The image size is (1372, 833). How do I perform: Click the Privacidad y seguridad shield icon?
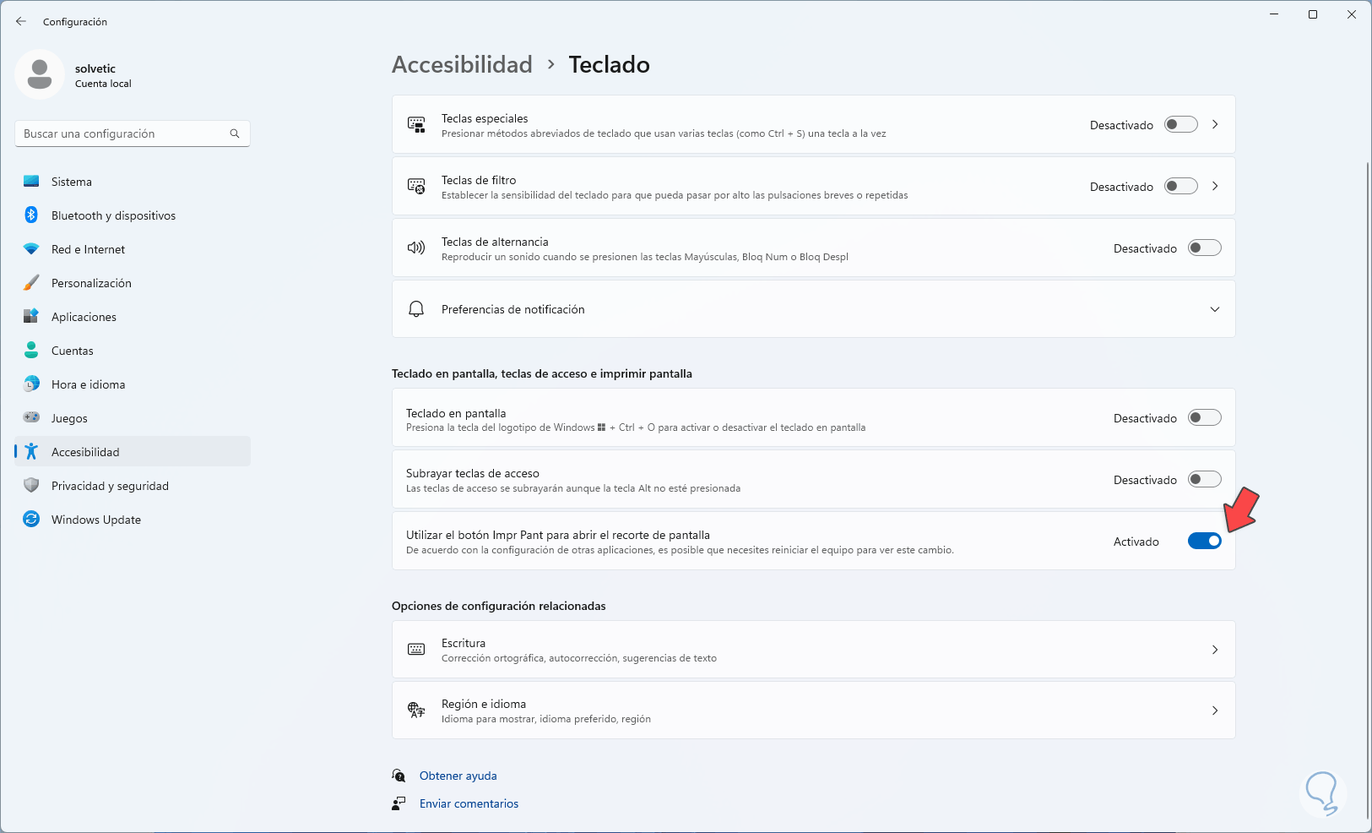coord(31,486)
